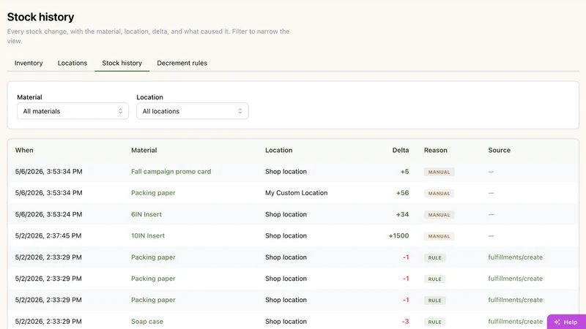This screenshot has width=586, height=329.
Task: Click timestamp 5/6/2026, 3:53:24 PM
Action: coord(48,214)
